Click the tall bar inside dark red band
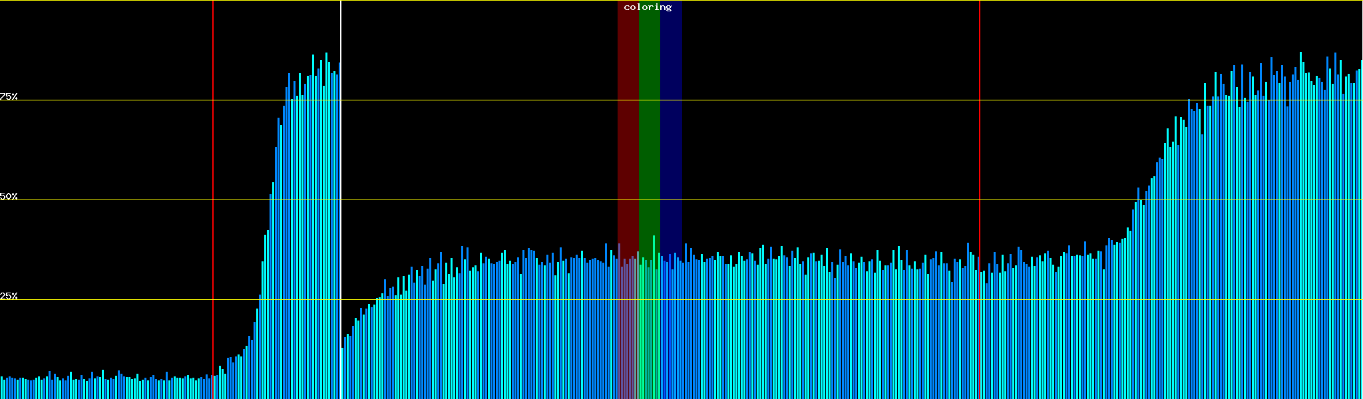This screenshot has width=1363, height=399. 619,319
